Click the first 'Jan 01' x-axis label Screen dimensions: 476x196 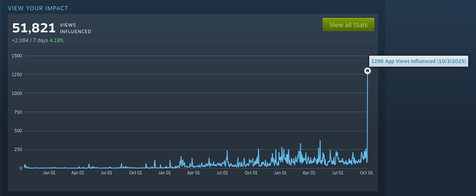(x=49, y=173)
